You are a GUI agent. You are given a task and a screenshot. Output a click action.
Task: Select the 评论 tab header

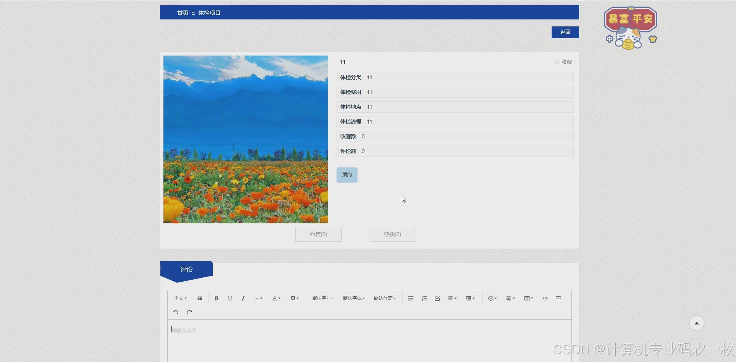pos(186,270)
